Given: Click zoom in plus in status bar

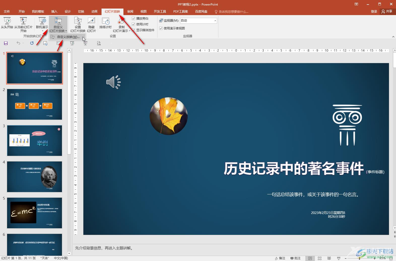Looking at the screenshot, I should tap(375, 258).
